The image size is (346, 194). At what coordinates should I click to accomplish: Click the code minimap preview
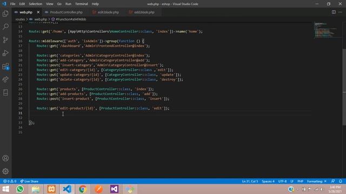328,30
